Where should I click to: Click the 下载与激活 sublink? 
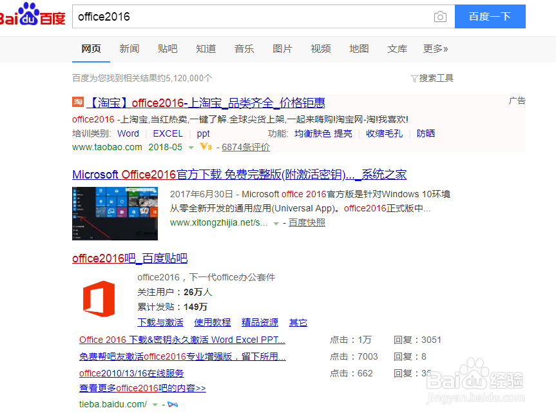pyautogui.click(x=160, y=322)
